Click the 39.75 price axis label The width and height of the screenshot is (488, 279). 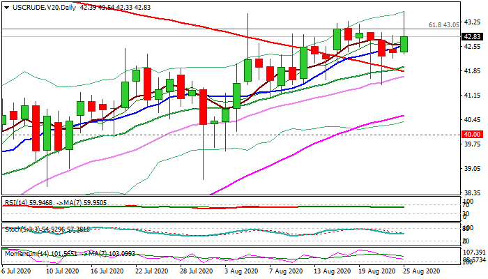(473, 144)
